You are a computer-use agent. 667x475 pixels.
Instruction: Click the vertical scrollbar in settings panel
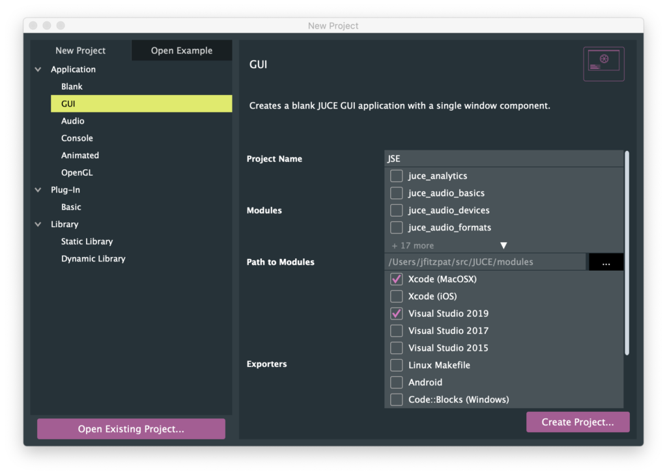pos(627,252)
